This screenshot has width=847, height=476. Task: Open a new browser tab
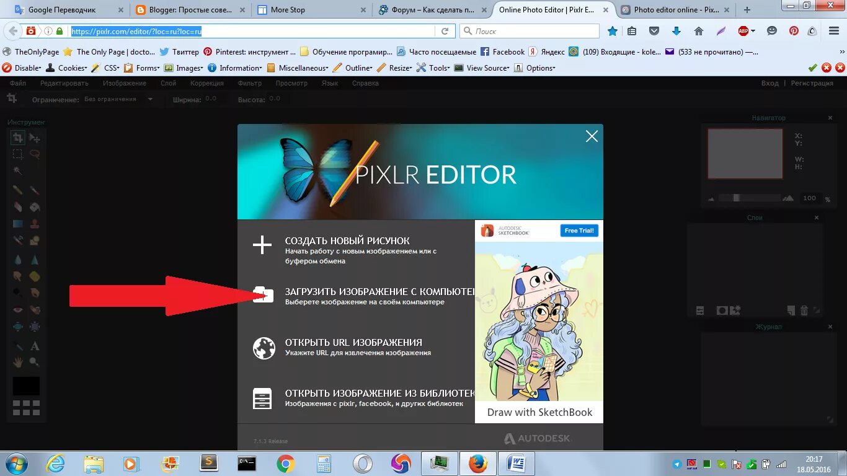747,10
